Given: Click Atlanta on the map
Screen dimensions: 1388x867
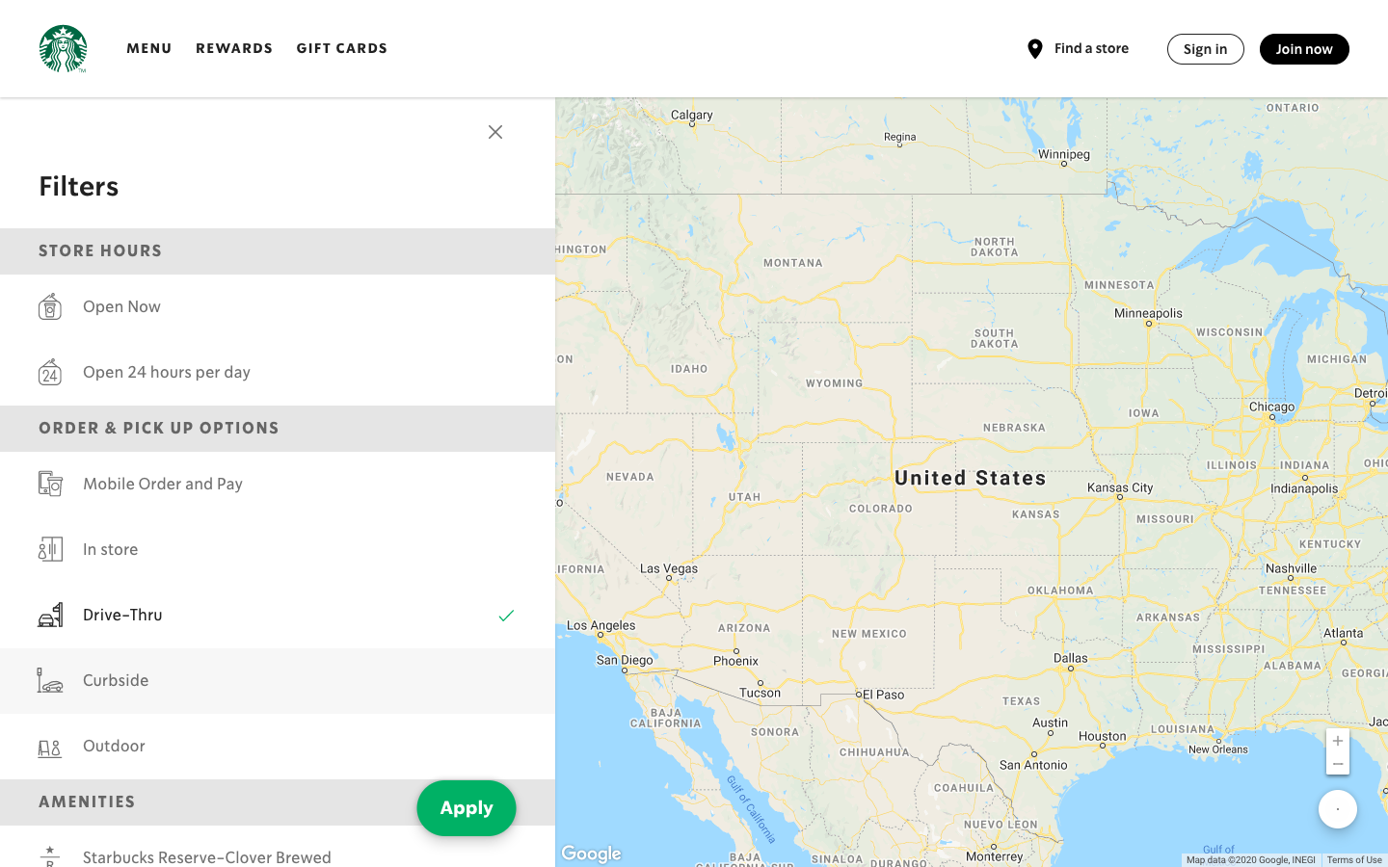Looking at the screenshot, I should coord(1344,633).
